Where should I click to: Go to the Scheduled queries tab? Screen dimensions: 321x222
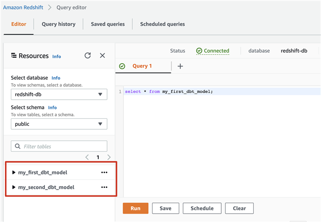162,24
